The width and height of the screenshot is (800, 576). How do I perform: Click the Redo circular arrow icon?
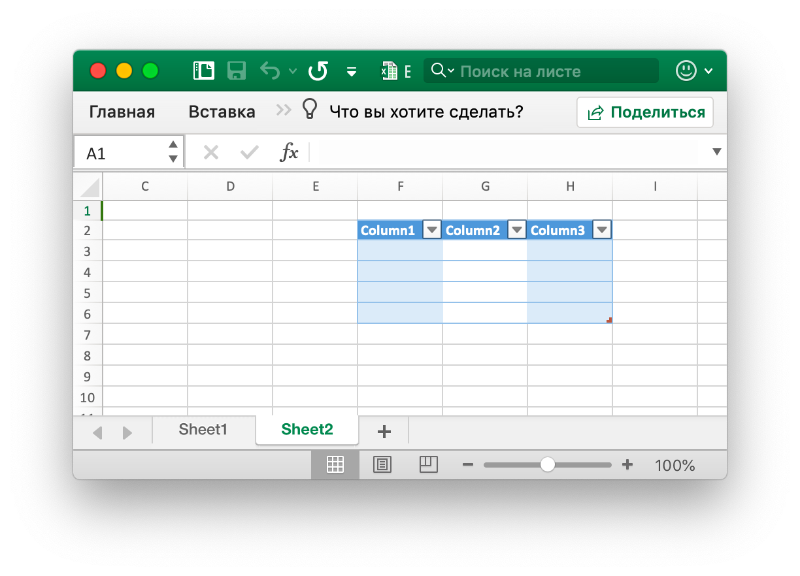(x=318, y=71)
